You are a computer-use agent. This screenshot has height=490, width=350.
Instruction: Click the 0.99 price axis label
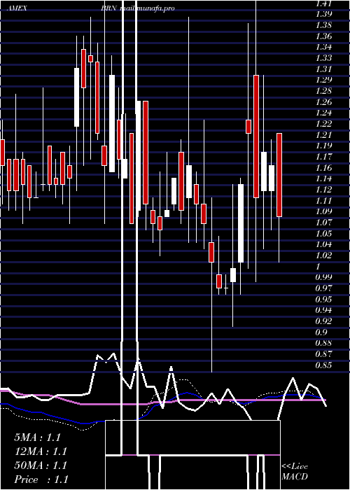[x=323, y=277]
